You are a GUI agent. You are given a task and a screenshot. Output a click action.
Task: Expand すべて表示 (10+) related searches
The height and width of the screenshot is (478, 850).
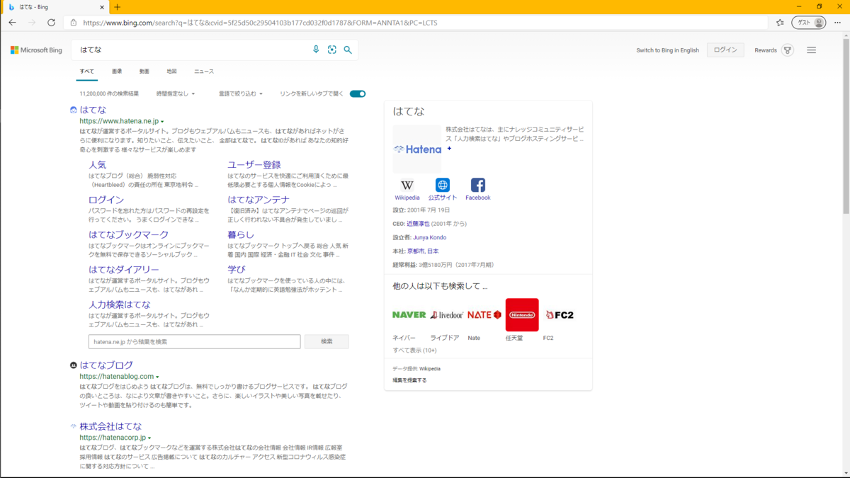coord(414,351)
